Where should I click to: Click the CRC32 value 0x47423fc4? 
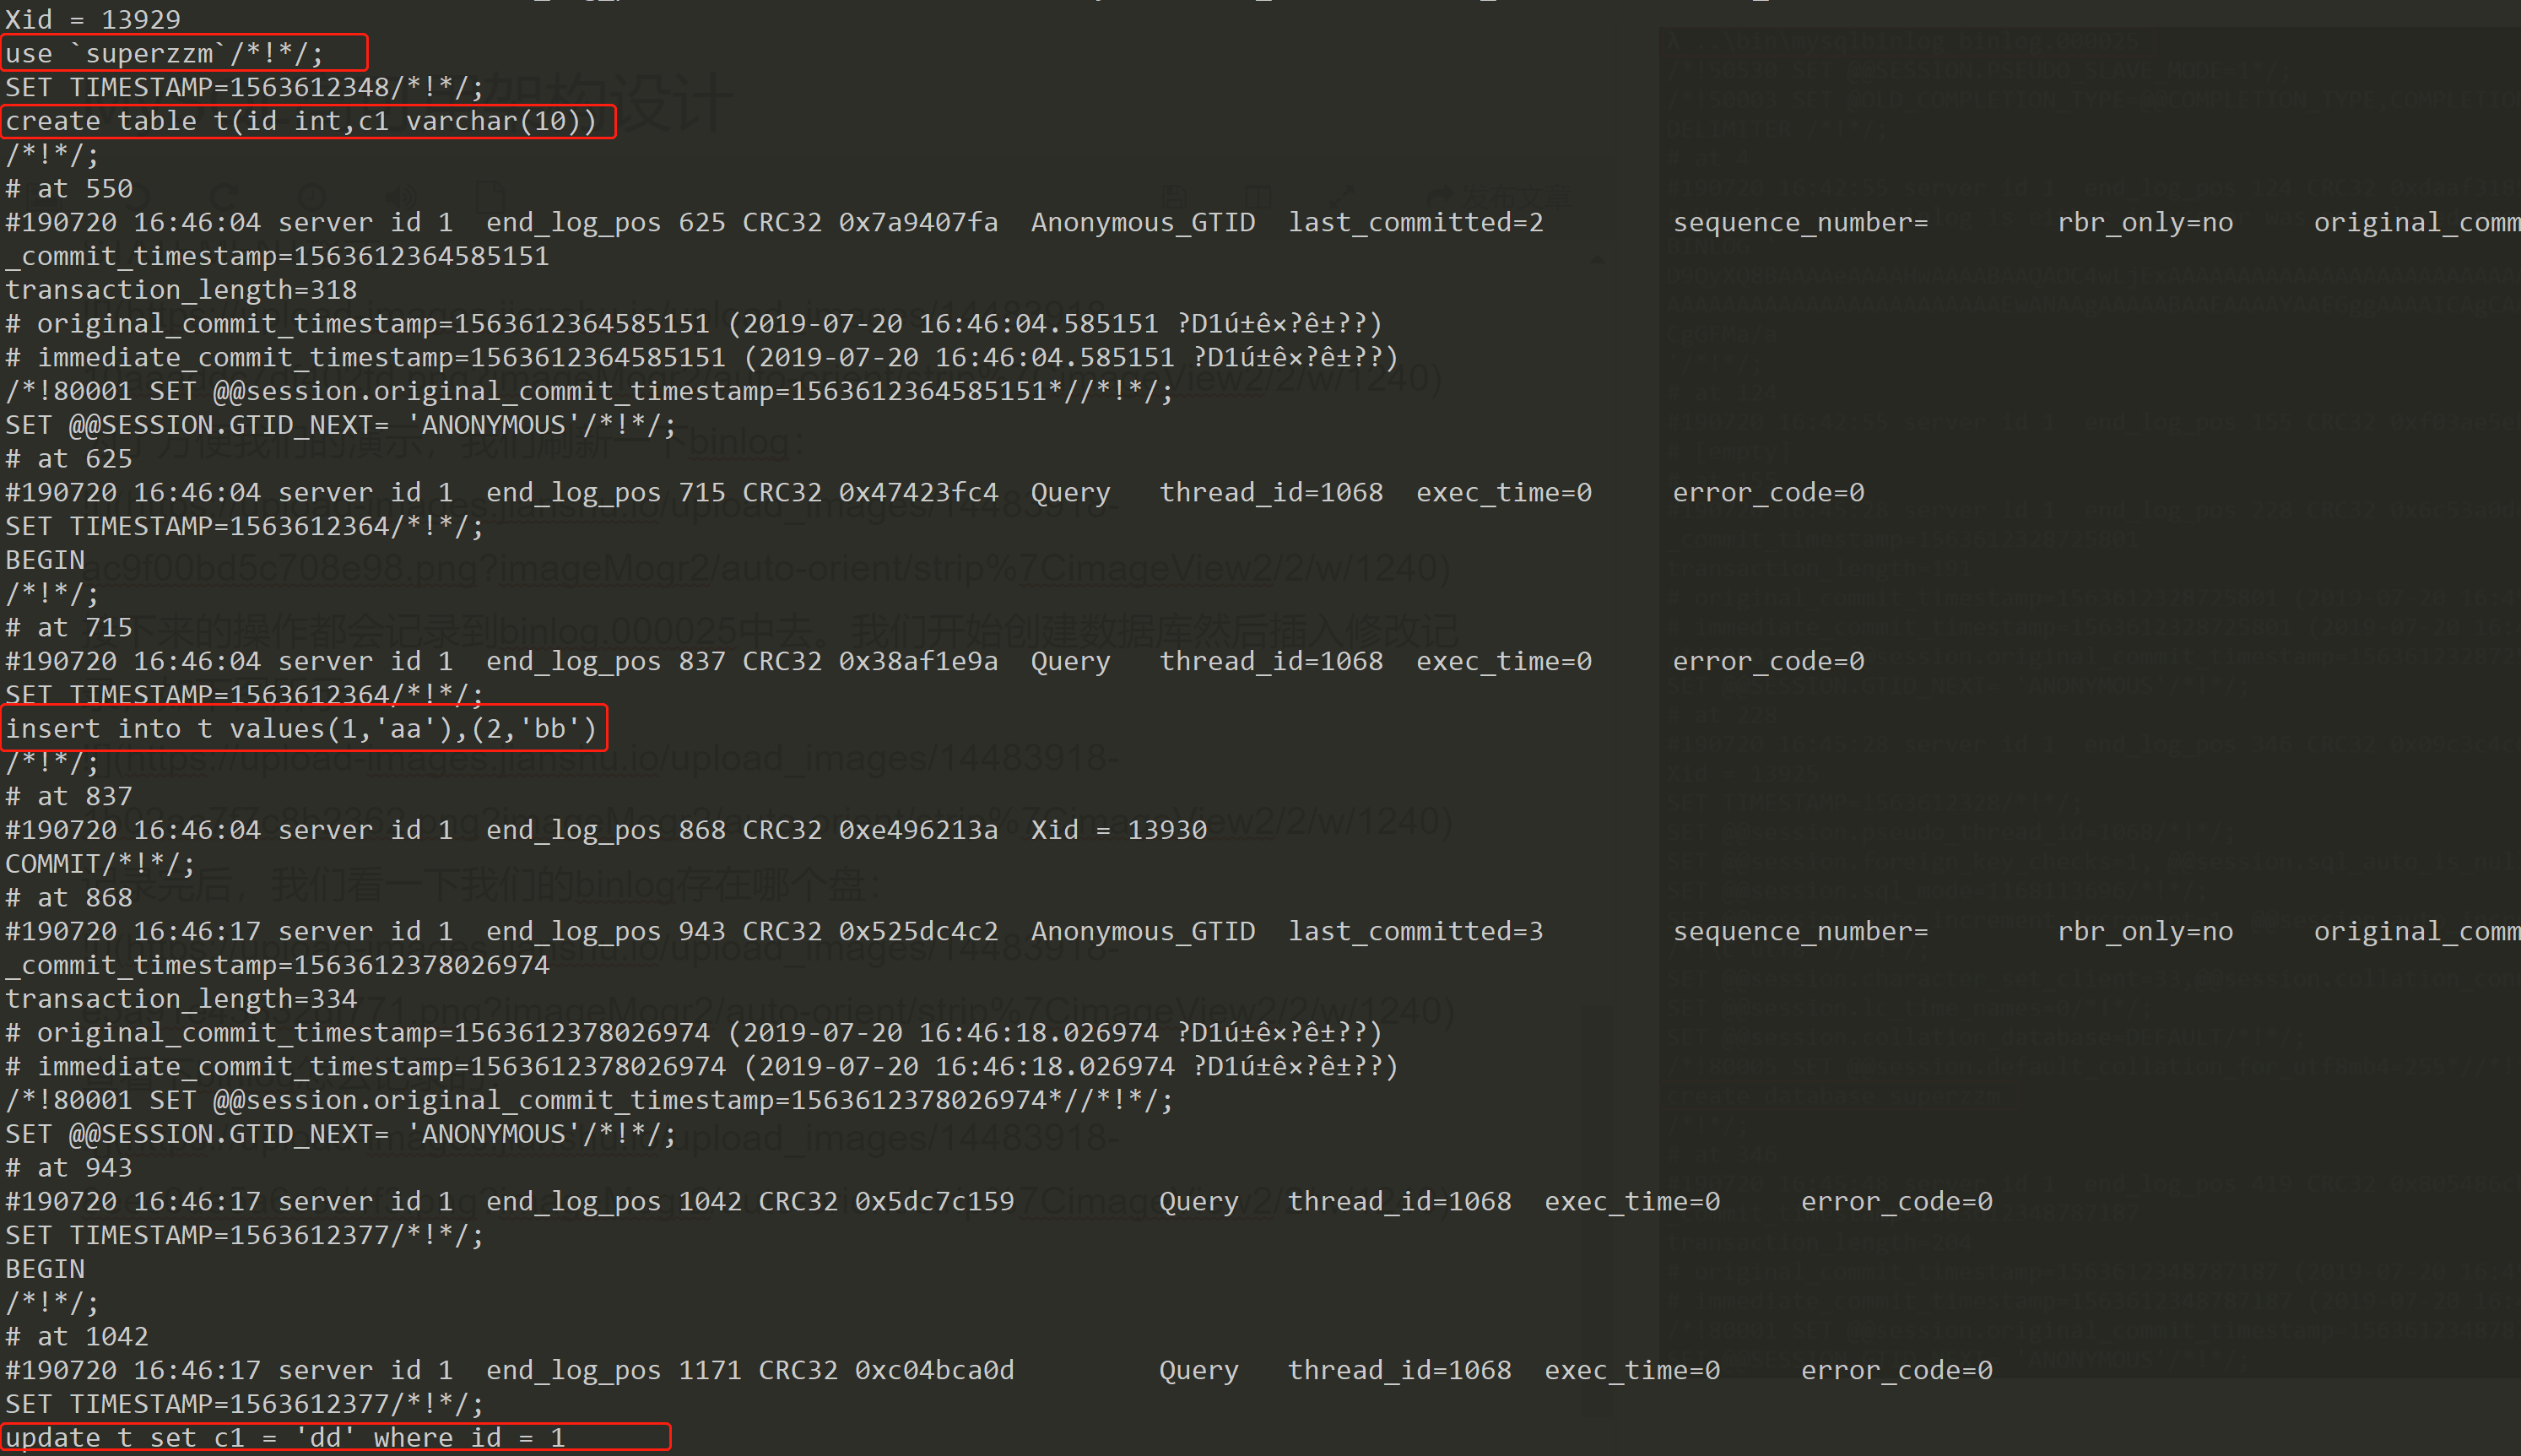tap(917, 492)
